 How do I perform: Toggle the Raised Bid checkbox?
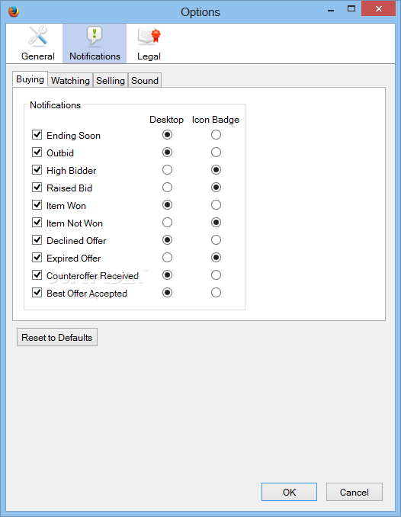[37, 188]
